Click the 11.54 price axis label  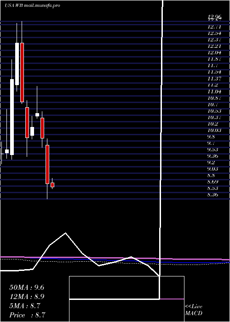[214, 72]
